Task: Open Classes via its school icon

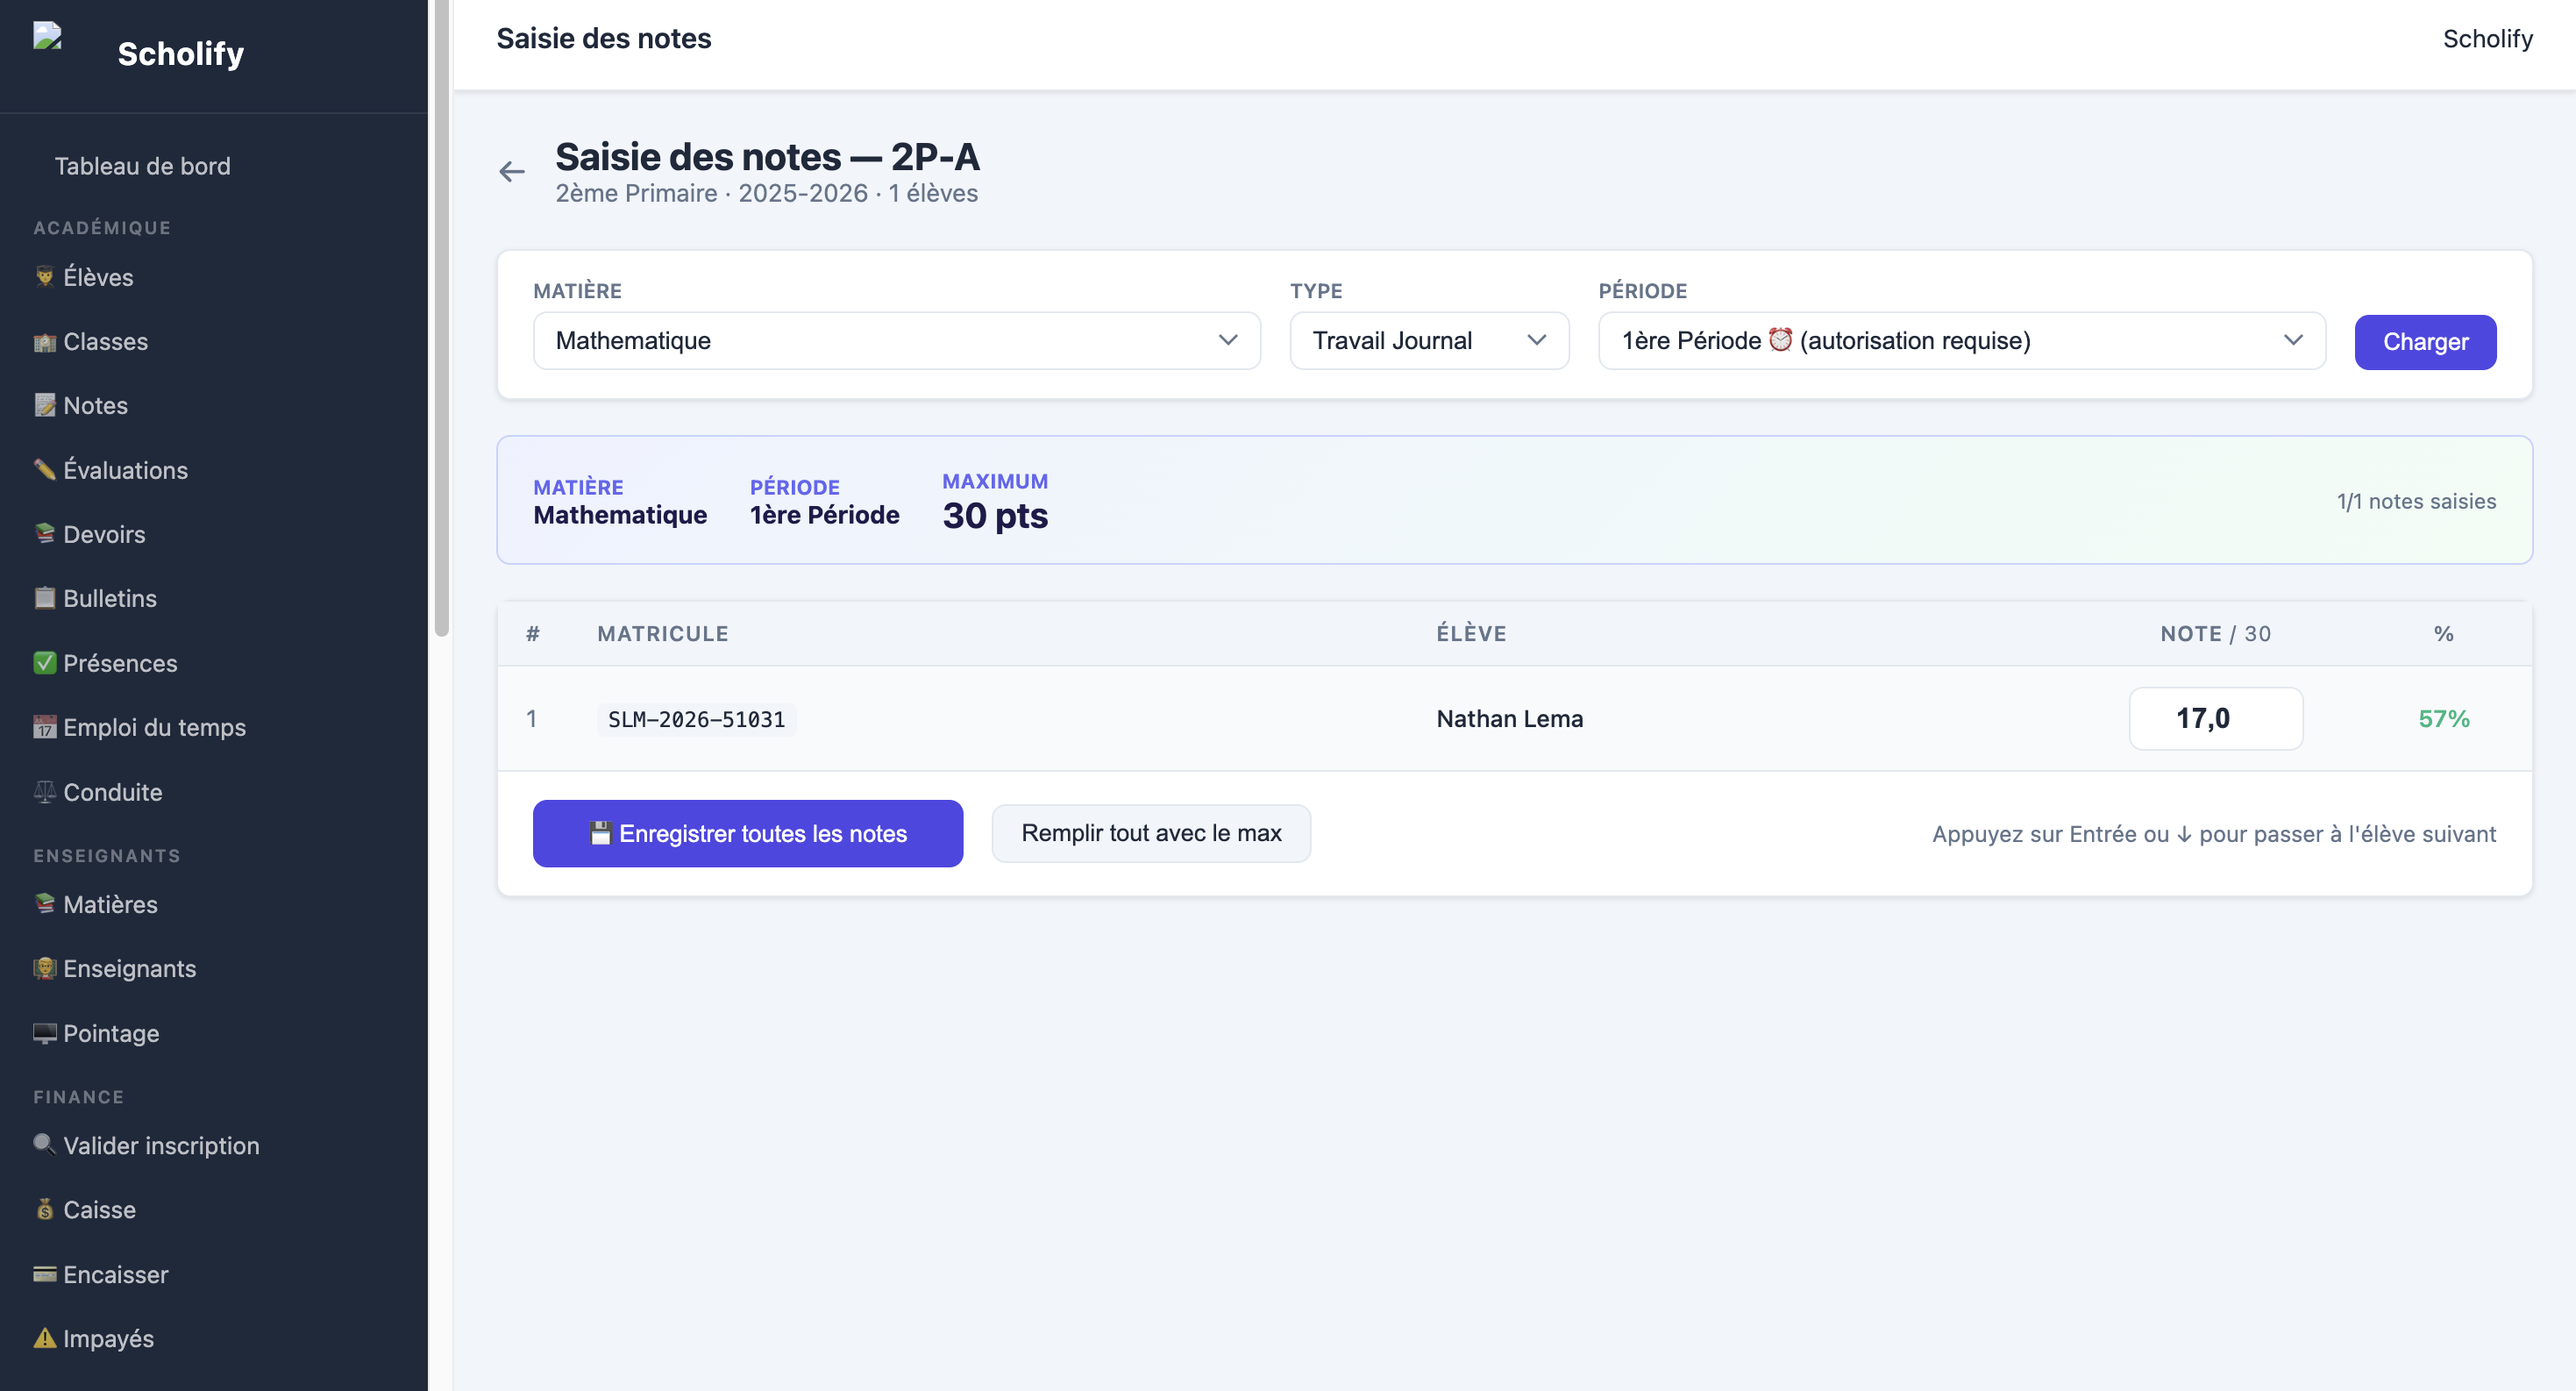Action: 45,342
